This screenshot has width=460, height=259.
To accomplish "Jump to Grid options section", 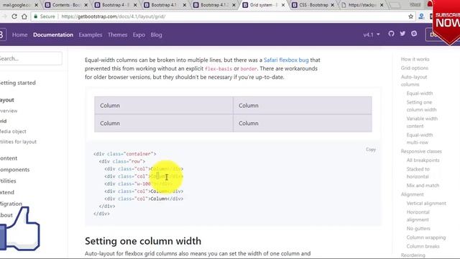I will click(415, 68).
